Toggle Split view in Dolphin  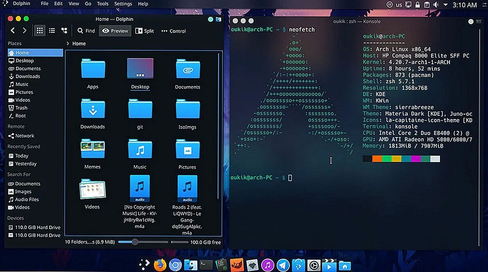click(145, 31)
